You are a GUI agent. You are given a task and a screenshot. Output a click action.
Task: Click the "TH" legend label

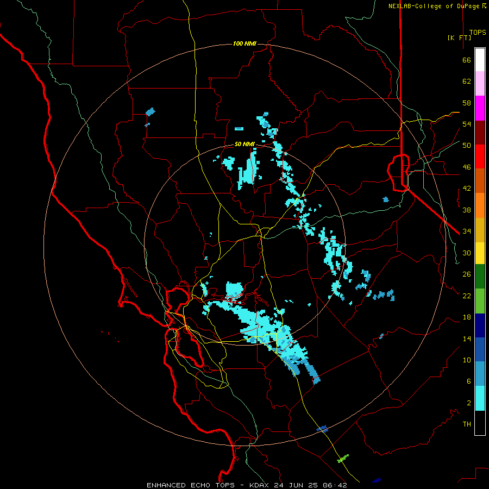click(x=467, y=424)
